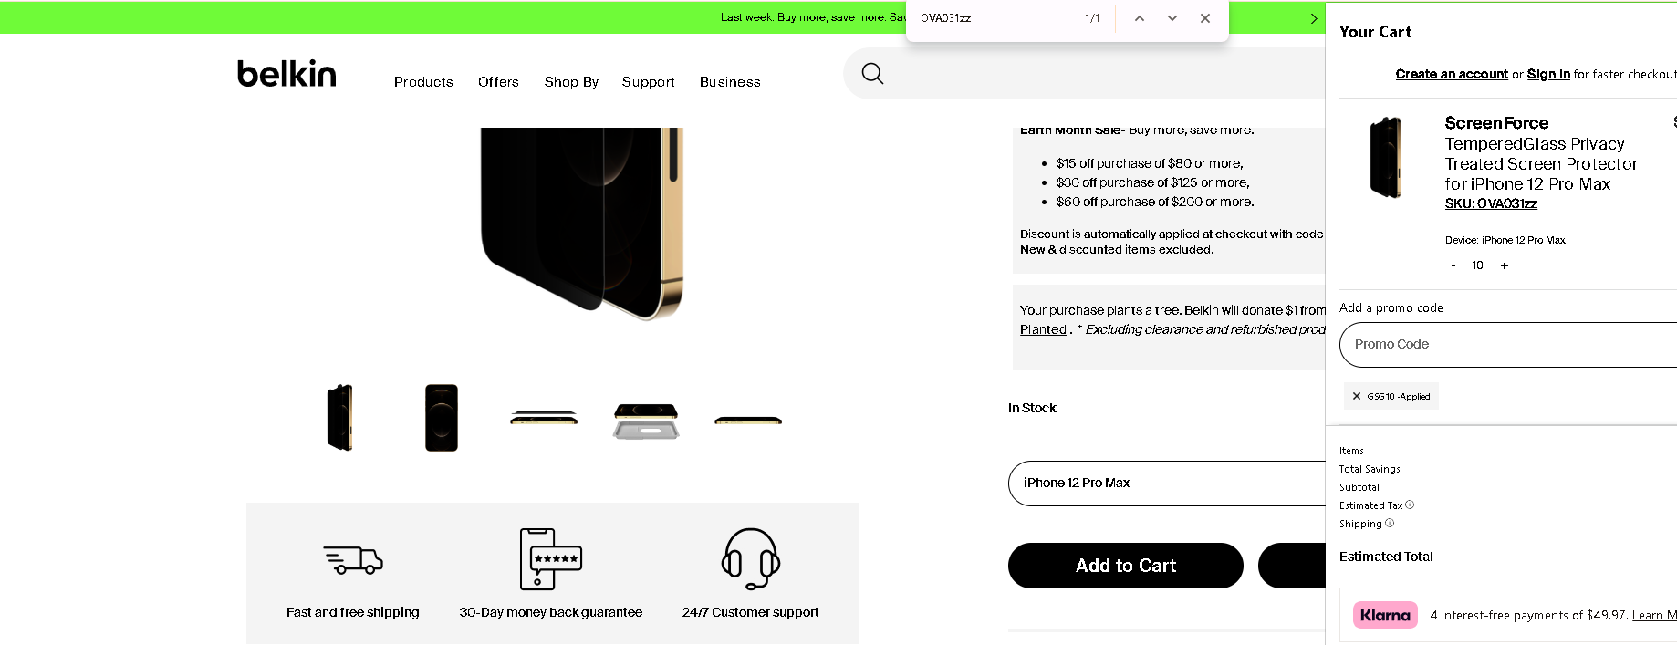The image size is (1677, 645).
Task: Advance the green promo banner arrow
Action: click(x=1314, y=18)
